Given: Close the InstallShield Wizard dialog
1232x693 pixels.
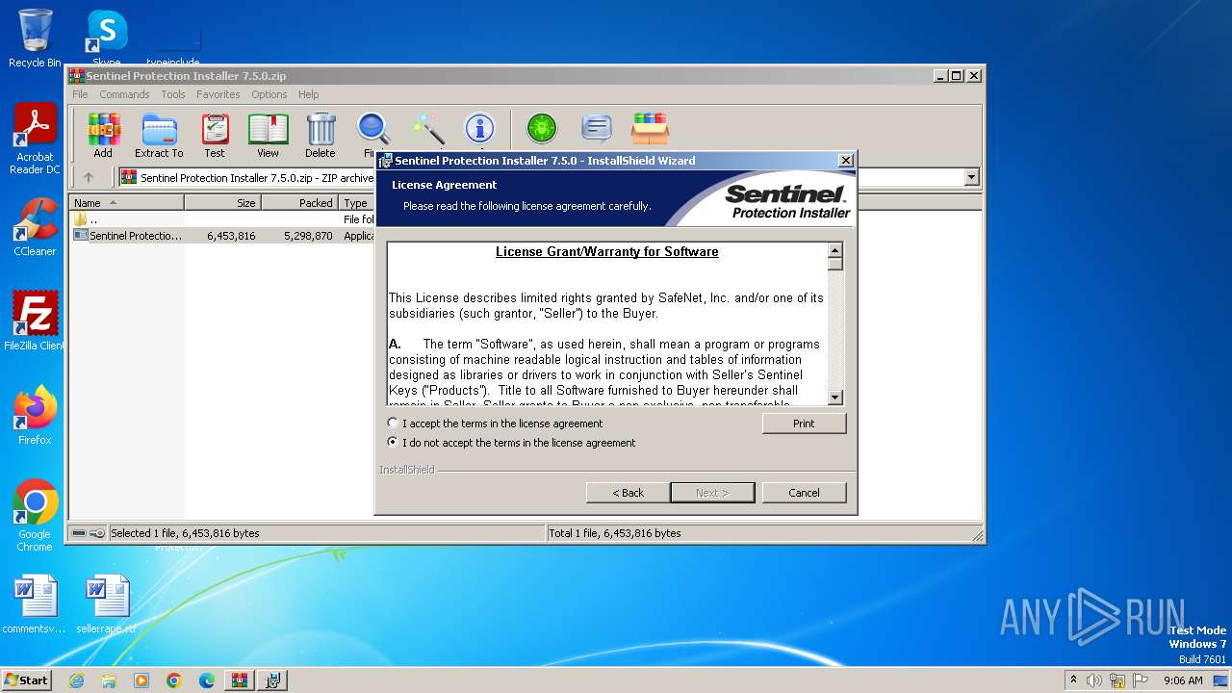Looking at the screenshot, I should click(x=845, y=161).
